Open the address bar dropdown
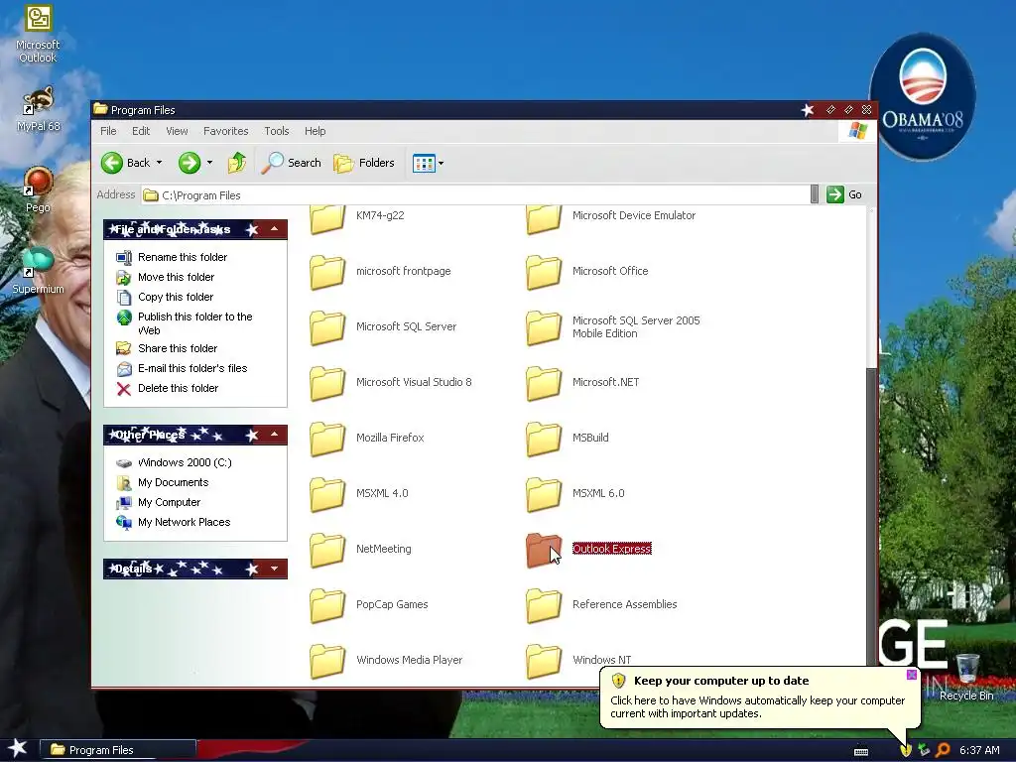The height and width of the screenshot is (762, 1016). pyautogui.click(x=815, y=194)
